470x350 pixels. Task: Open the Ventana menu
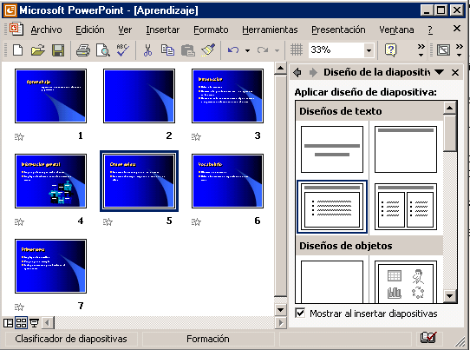396,30
